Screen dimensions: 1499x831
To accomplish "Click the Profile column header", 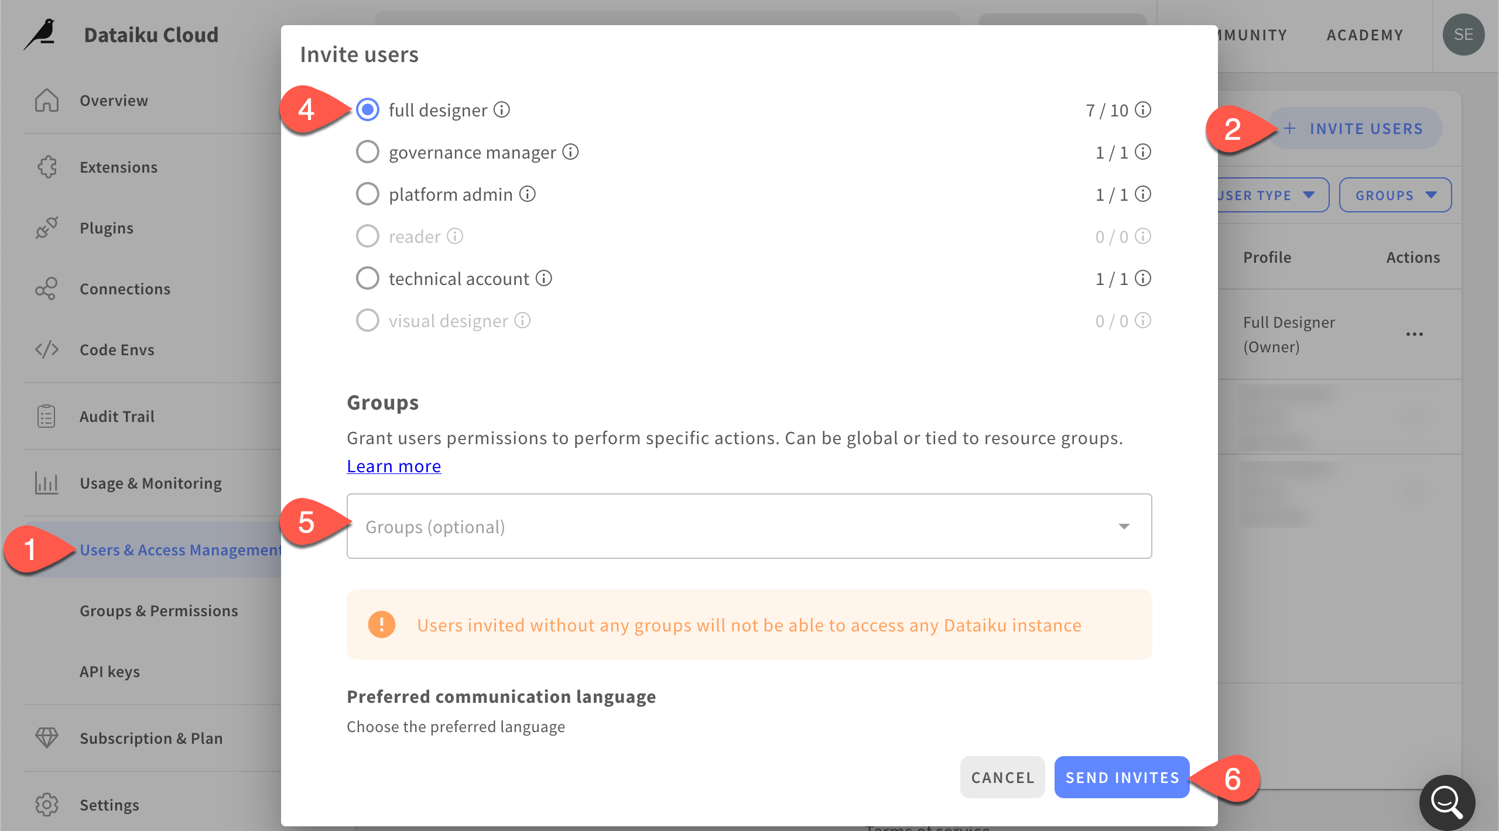I will (x=1267, y=257).
